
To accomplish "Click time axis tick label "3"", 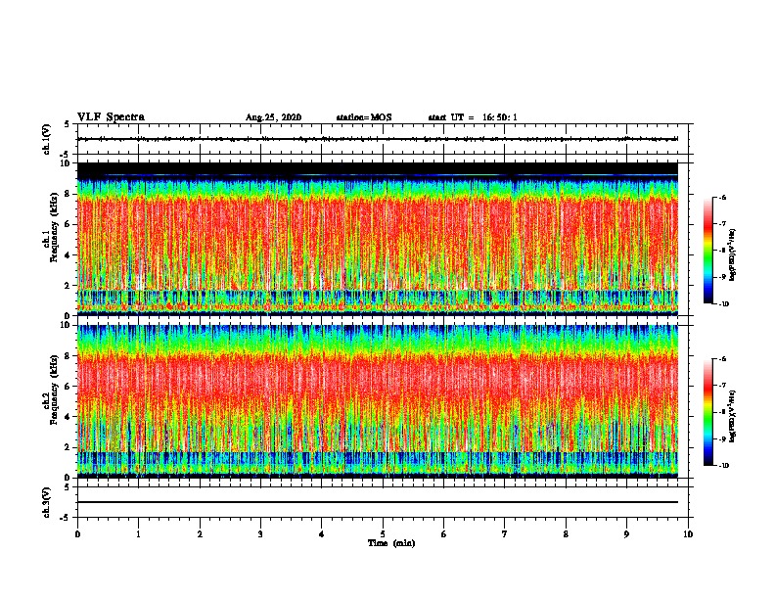I will pos(260,533).
